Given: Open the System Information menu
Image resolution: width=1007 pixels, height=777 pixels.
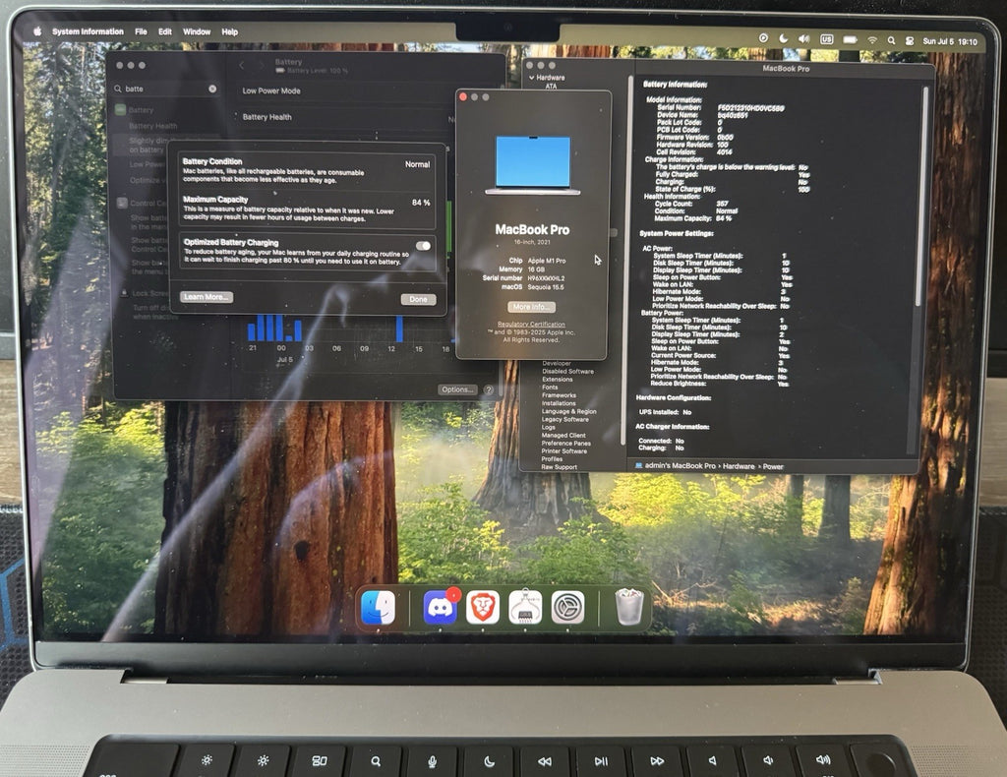Looking at the screenshot, I should click(88, 31).
